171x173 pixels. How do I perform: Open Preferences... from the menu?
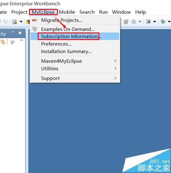75,44
